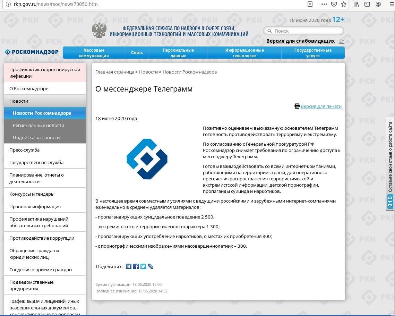The image size is (395, 316).
Task: Open the Firefox hamburger menu
Action: point(392,4)
